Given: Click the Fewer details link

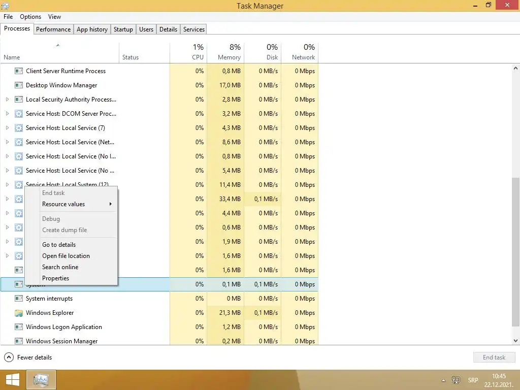Looking at the screenshot, I should click(35, 357).
